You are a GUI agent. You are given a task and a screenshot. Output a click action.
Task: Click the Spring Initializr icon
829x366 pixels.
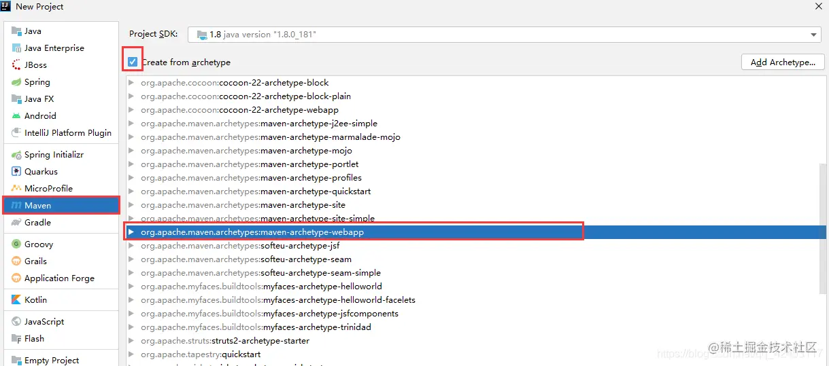point(16,155)
